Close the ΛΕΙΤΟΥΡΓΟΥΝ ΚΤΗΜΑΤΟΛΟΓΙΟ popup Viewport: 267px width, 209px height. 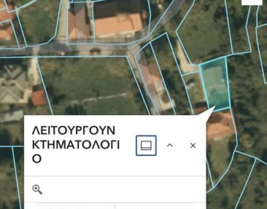point(193,146)
